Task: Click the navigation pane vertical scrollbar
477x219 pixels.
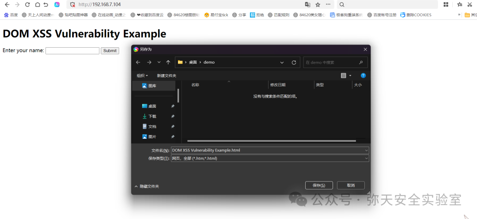Action: point(178,95)
